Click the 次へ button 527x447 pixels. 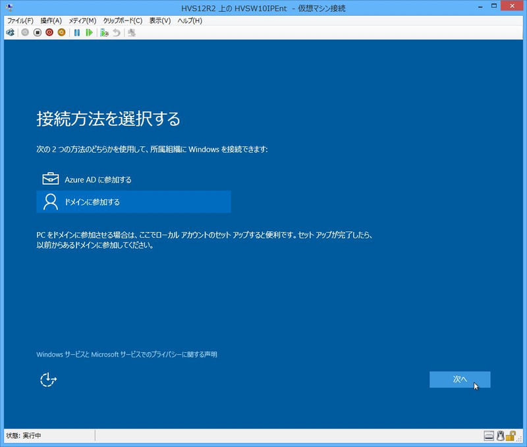[x=460, y=379]
